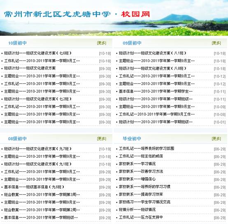228x224 pixels.
Task: Open 工作札记——培养良好的学习氛围 article
Action: pos(147,148)
